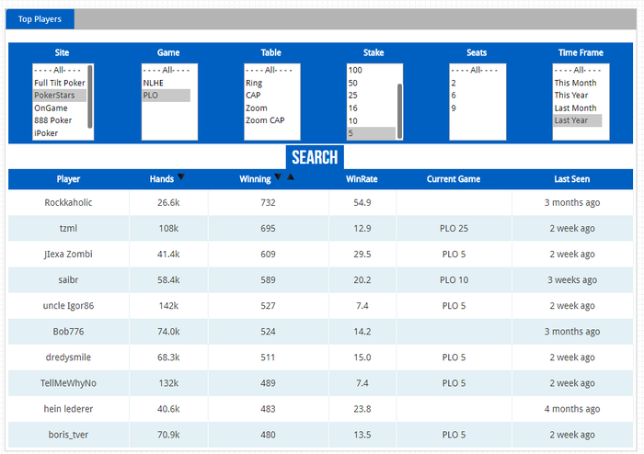Screen dimensions: 644x454
Task: Choose OnGame from Site list
Action: (60, 108)
